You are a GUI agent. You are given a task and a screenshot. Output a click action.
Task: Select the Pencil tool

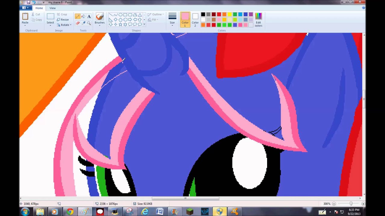coord(78,16)
